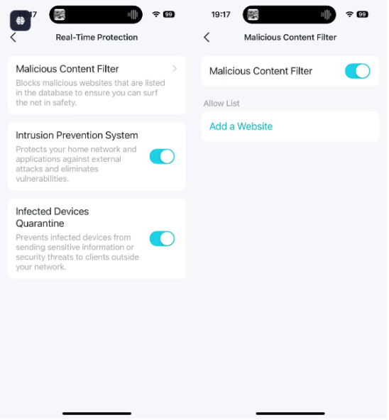Tap audio waveform icon in right dynamic island
Screen dimensions: 389x420
[x=326, y=14]
